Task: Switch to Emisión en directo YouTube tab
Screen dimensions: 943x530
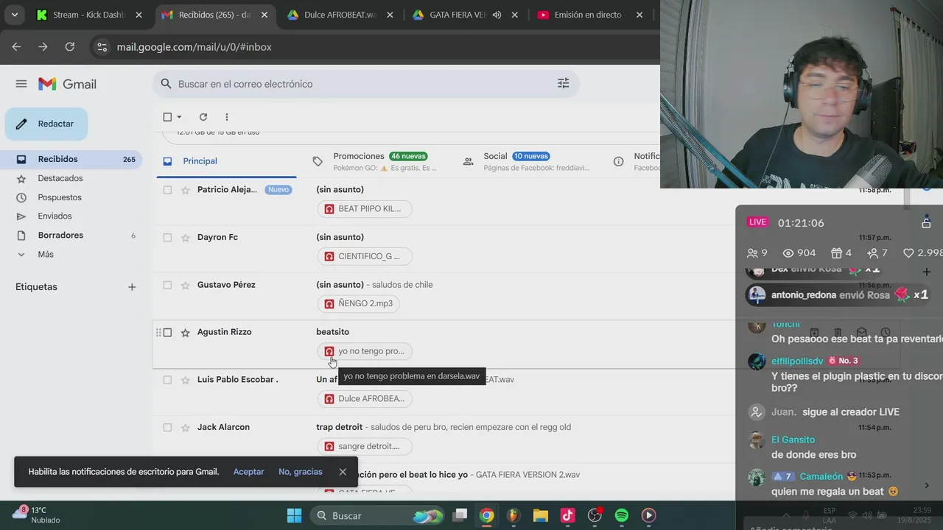Action: (x=589, y=15)
